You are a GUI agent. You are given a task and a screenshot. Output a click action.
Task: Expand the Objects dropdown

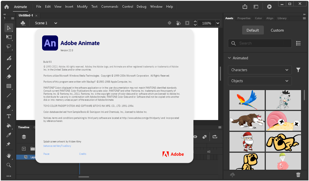click(x=260, y=81)
